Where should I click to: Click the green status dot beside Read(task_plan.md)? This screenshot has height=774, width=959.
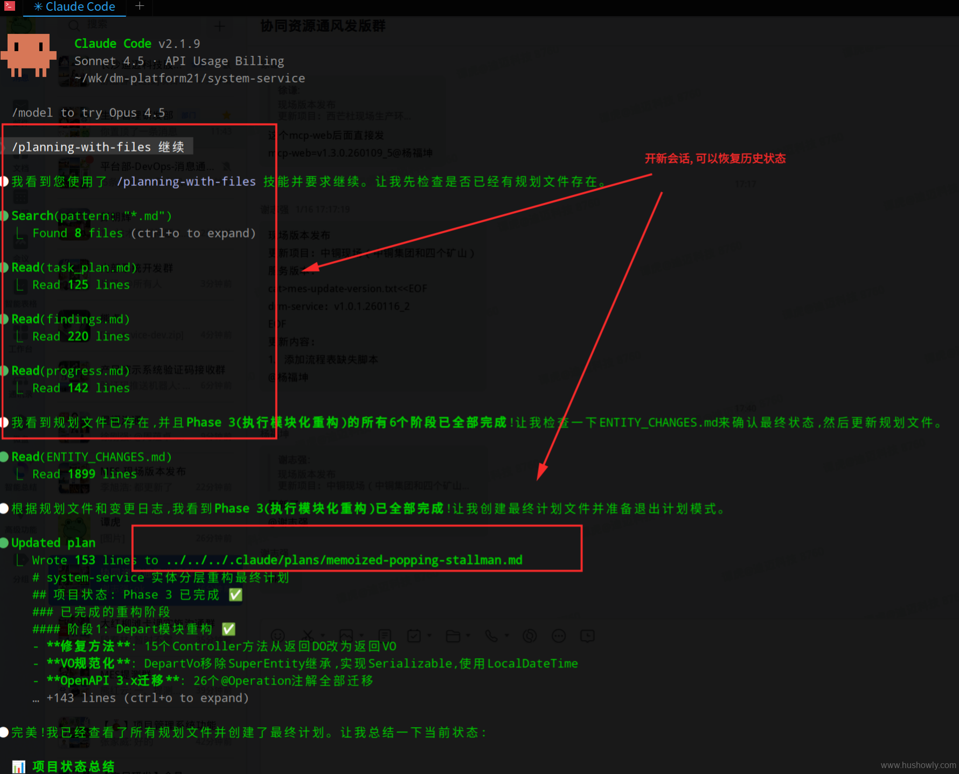pyautogui.click(x=4, y=268)
